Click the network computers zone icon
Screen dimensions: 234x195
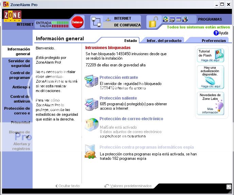[x=96, y=22]
